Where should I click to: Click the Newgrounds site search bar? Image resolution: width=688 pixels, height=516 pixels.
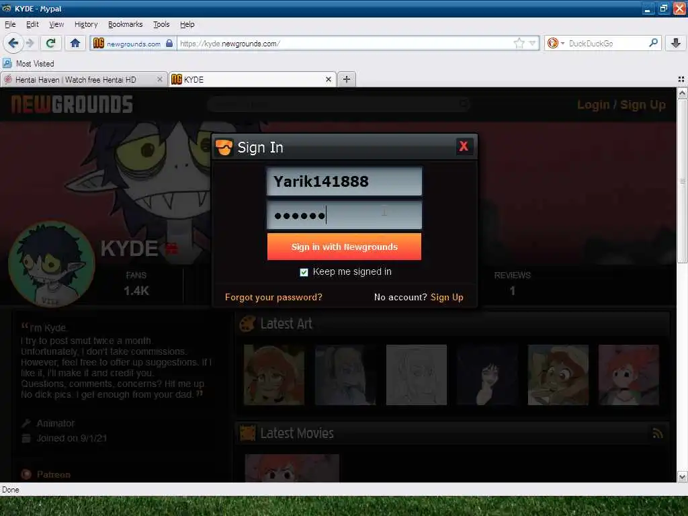(x=339, y=104)
